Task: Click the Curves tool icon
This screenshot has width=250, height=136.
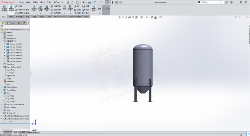Action: coord(100,8)
